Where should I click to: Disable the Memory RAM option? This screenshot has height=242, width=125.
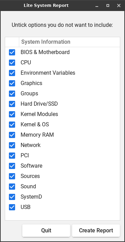tap(12, 135)
